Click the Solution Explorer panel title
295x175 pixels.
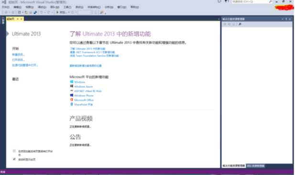coord(233,19)
